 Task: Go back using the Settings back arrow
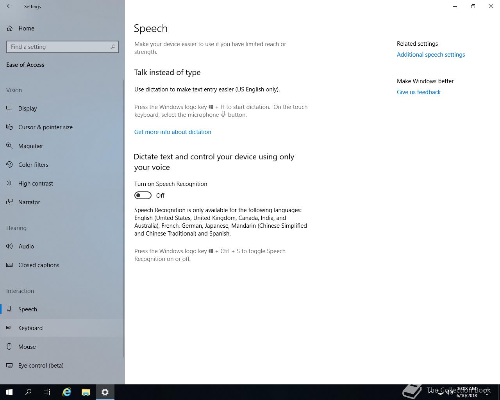point(9,6)
